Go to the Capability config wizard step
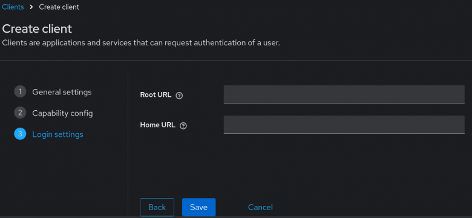The width and height of the screenshot is (472, 218). click(x=62, y=113)
